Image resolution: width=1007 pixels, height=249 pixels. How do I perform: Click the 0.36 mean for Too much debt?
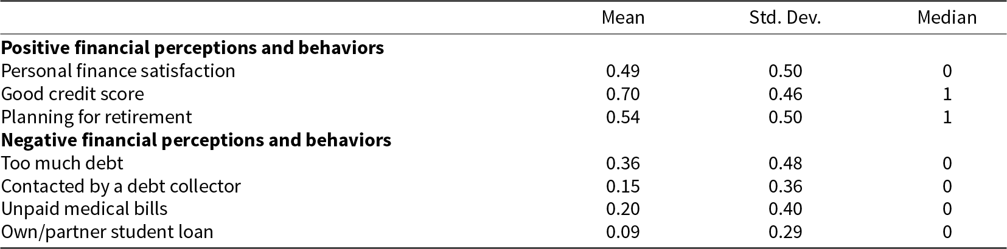(x=623, y=163)
